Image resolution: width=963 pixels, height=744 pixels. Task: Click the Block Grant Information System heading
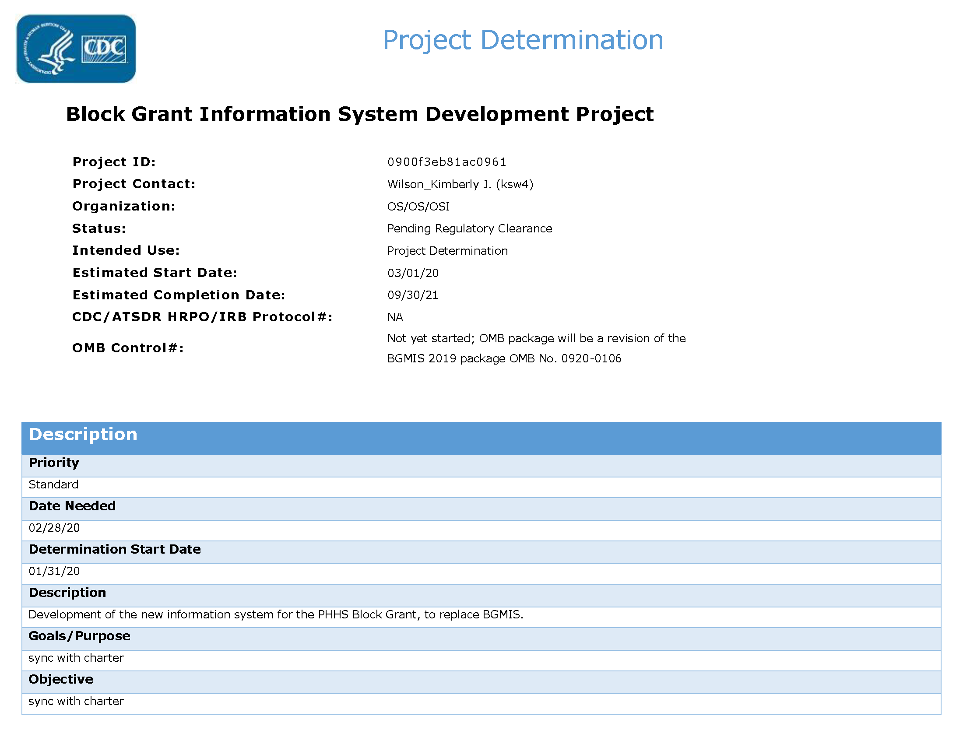(x=359, y=114)
